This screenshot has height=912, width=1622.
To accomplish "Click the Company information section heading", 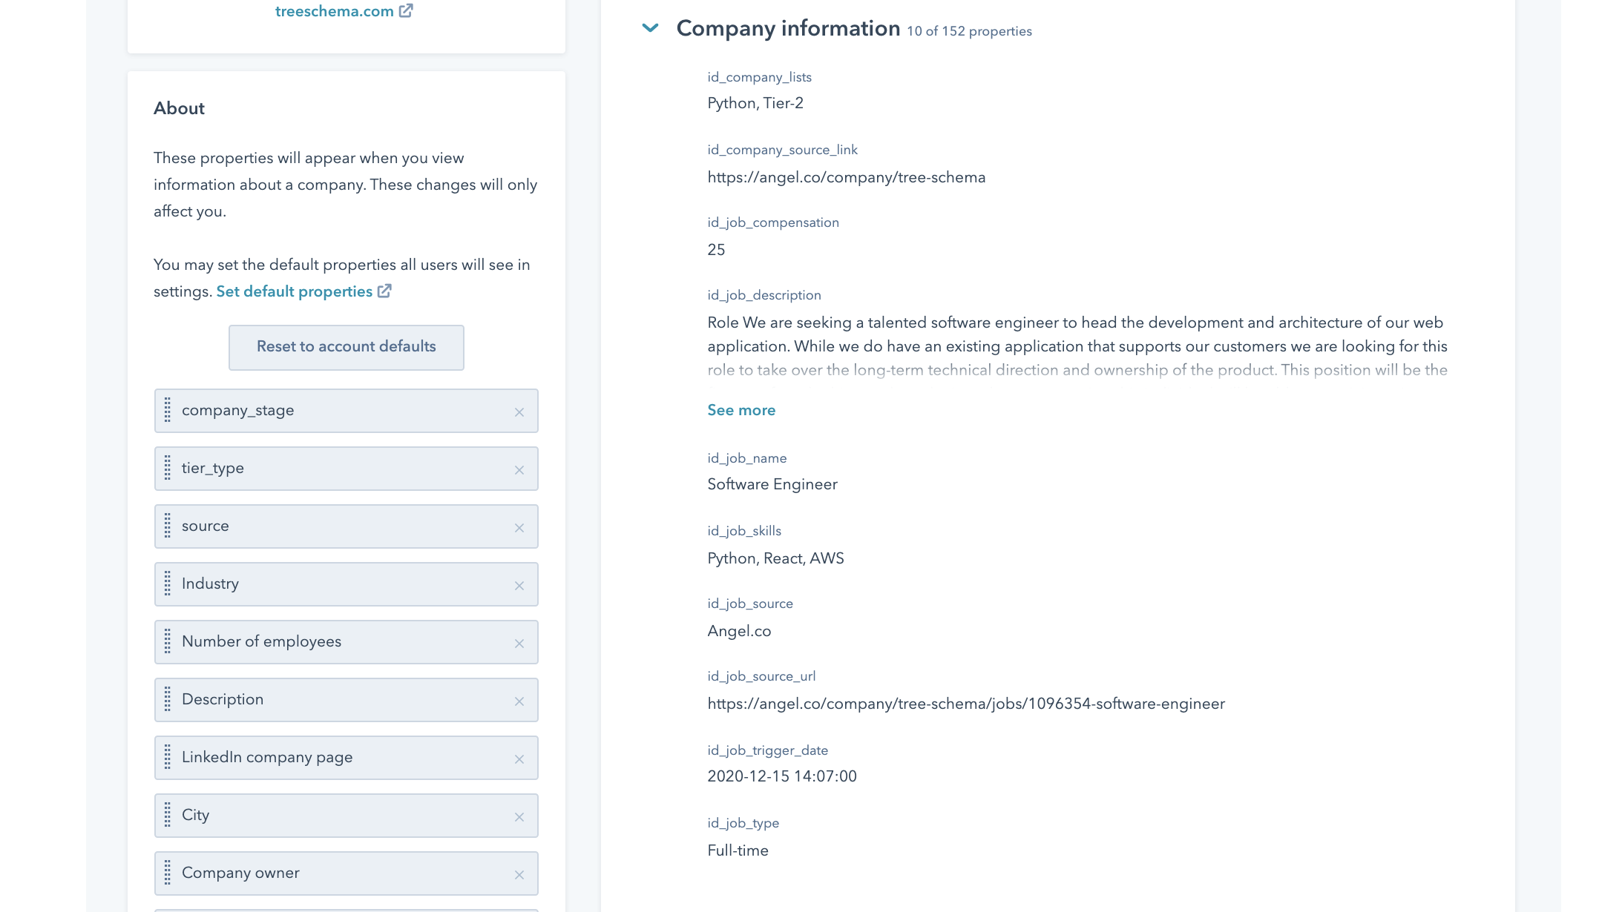I will coord(787,28).
